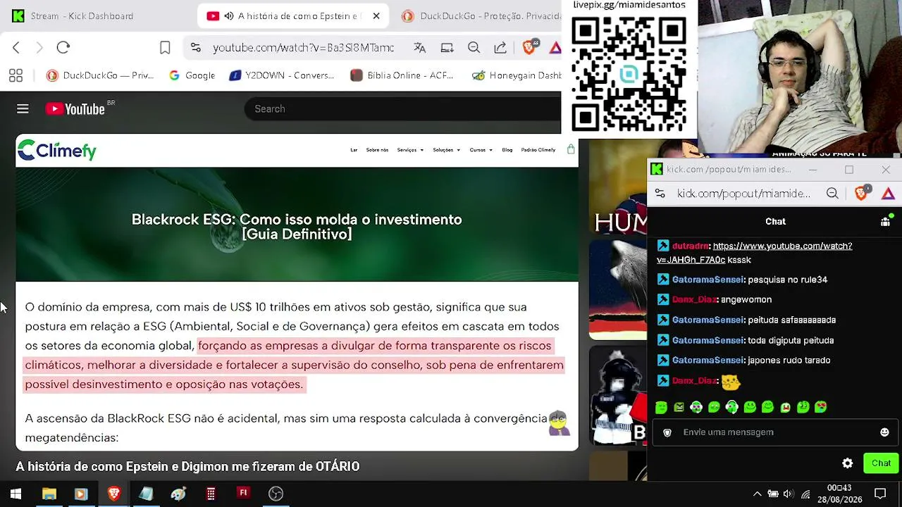Open Padrão Climefy in the navigation
Image resolution: width=902 pixels, height=507 pixels.
coord(538,150)
